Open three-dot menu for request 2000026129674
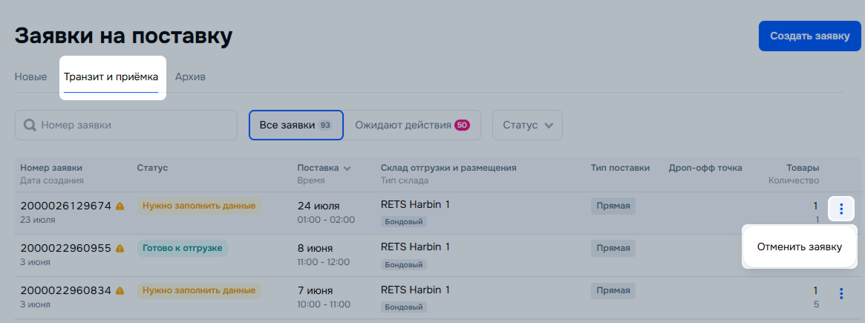Viewport: 865px width, 323px height. 840,209
